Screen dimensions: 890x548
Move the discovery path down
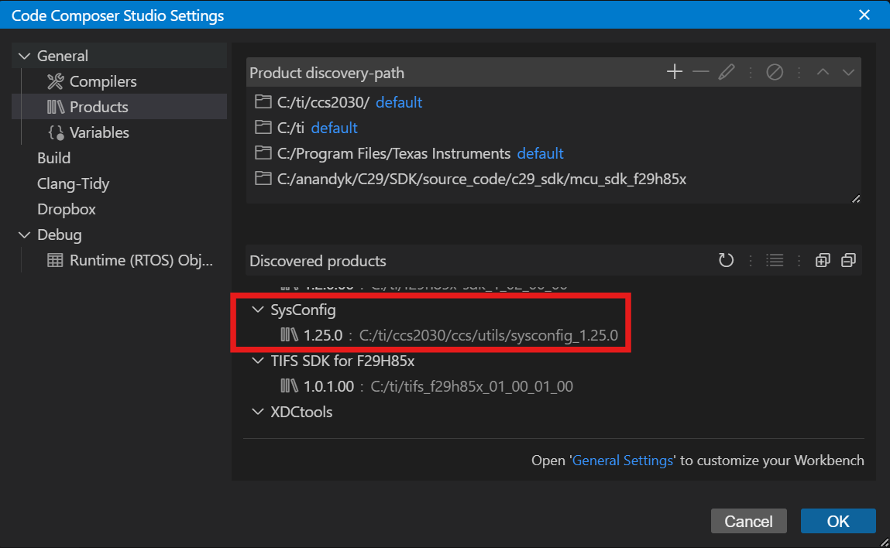[x=848, y=71]
